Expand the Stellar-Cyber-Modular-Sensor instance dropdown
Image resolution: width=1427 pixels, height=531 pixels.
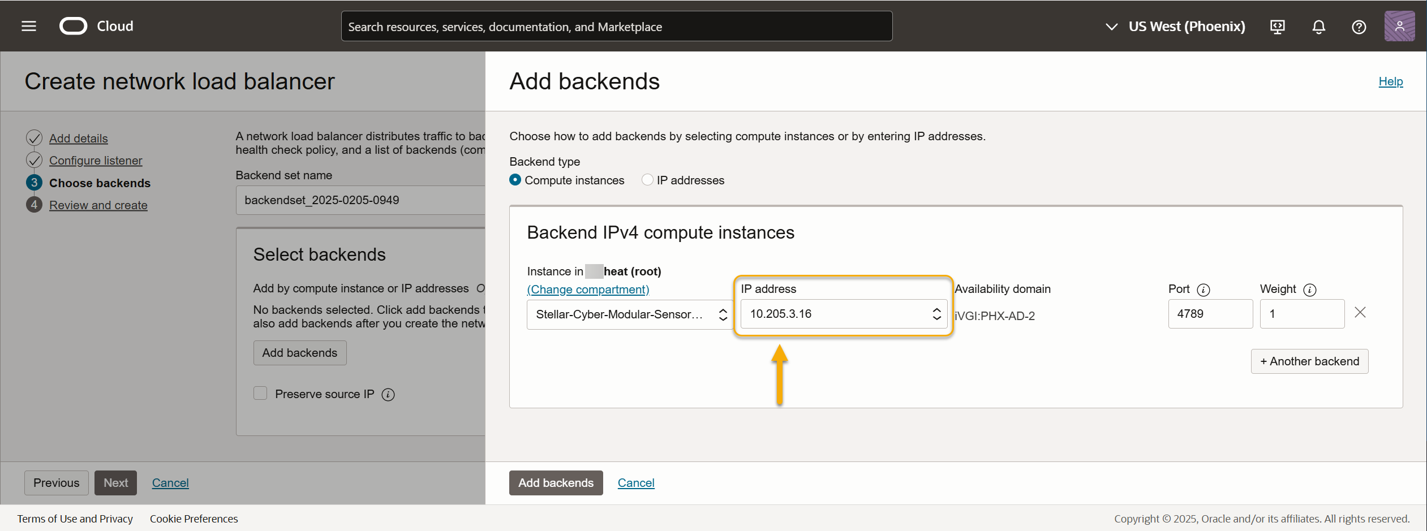coord(627,314)
